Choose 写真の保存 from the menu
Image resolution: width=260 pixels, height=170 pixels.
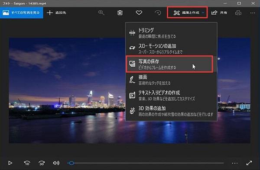coord(169,64)
